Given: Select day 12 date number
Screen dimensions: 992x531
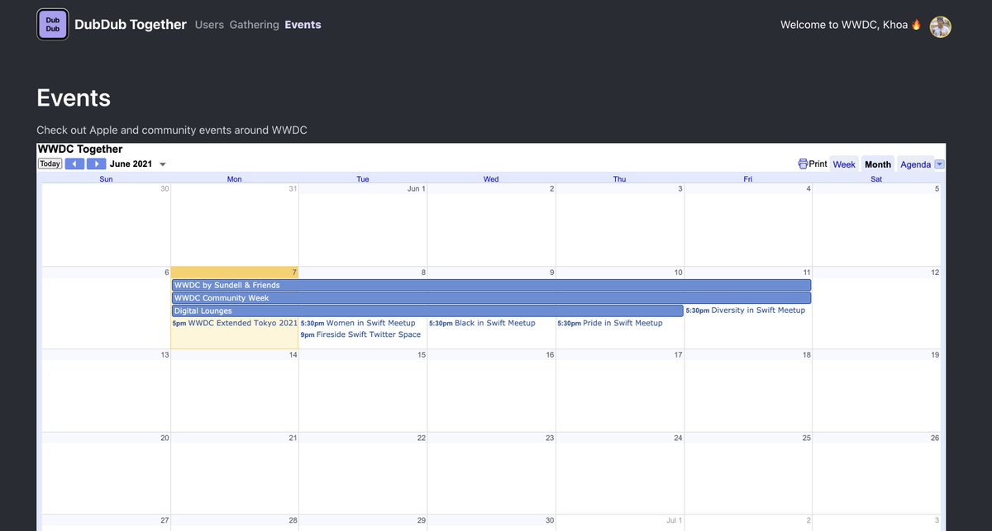Looking at the screenshot, I should (935, 273).
